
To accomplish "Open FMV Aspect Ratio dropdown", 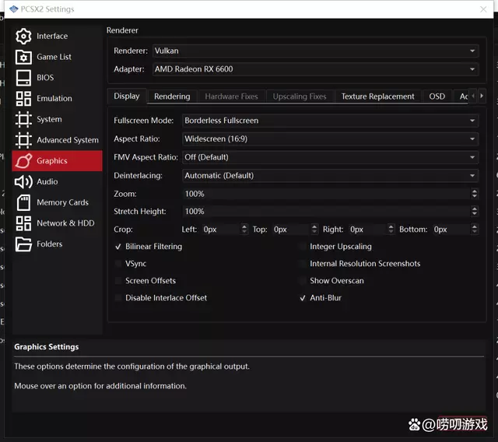I will [x=330, y=157].
